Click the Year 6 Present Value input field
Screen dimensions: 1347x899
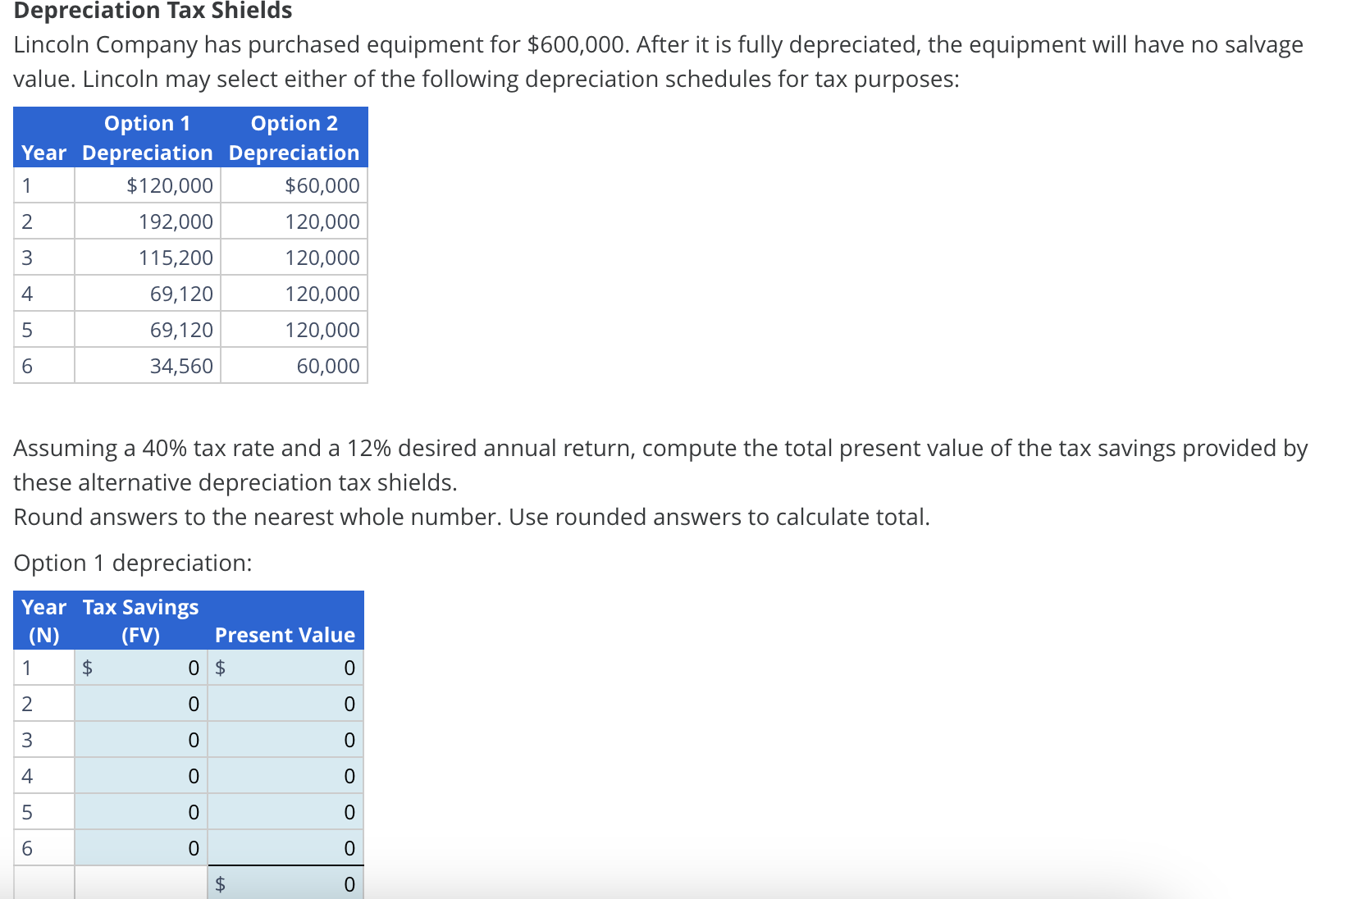[x=287, y=848]
